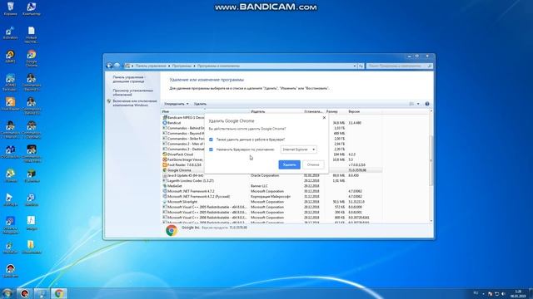Click the change view icon in toolbar
The height and width of the screenshot is (299, 533).
pos(411,104)
